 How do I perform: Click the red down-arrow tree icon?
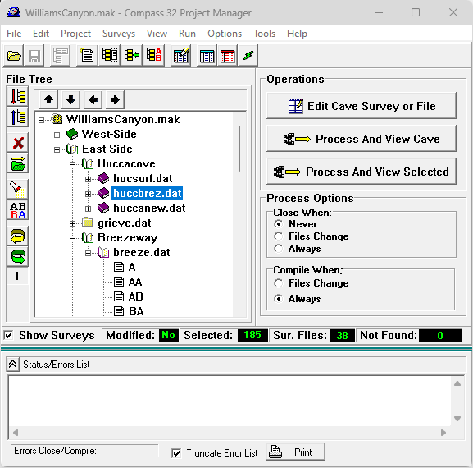click(17, 96)
